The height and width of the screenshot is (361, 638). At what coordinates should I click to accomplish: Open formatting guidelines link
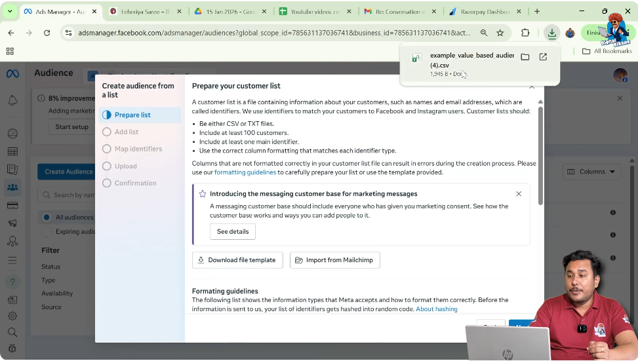[245, 172]
